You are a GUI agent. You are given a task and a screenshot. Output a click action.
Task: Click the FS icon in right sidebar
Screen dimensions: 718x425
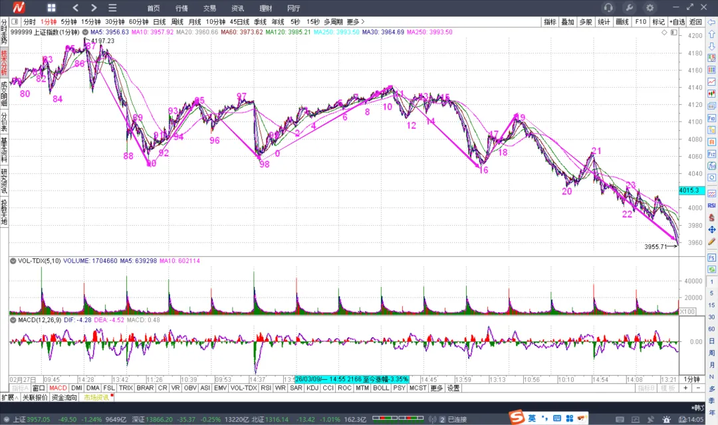pyautogui.click(x=711, y=258)
